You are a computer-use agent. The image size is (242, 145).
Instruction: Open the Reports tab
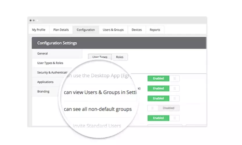155,30
